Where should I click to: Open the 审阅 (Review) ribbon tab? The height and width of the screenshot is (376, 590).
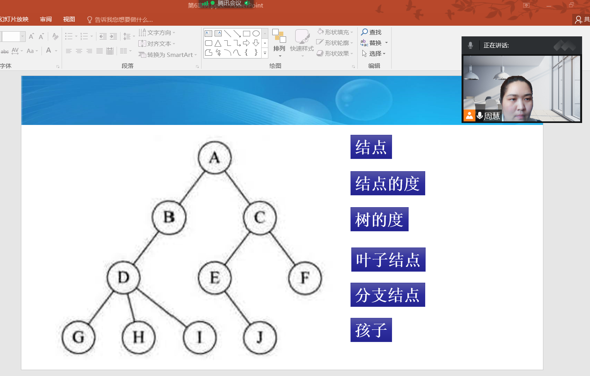coord(46,19)
